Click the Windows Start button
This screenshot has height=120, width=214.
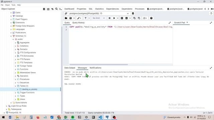pos(3,117)
